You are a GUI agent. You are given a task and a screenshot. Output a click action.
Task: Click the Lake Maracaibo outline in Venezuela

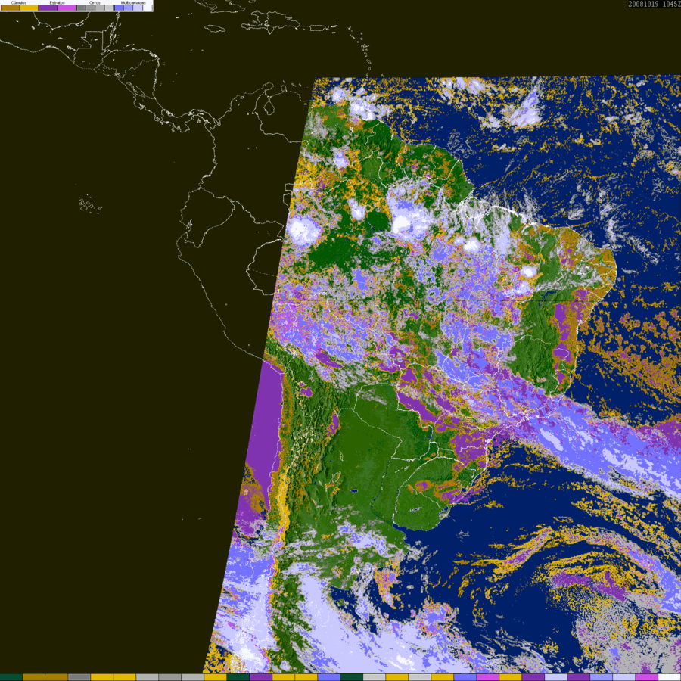[x=269, y=107]
